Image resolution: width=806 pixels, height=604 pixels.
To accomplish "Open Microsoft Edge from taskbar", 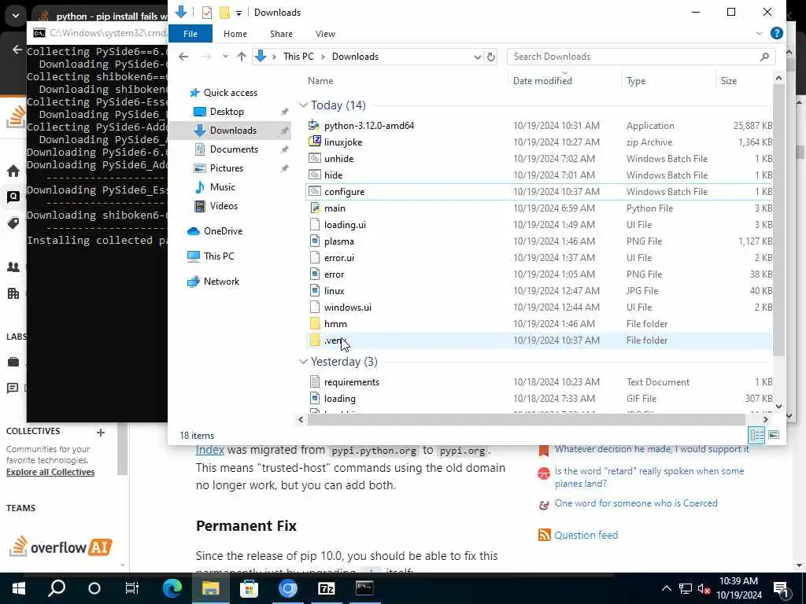I will pos(172,588).
